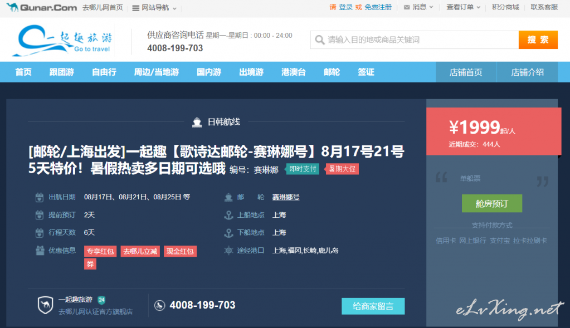
Task: Click the 网站导航 hamburger icon
Action: [135, 8]
